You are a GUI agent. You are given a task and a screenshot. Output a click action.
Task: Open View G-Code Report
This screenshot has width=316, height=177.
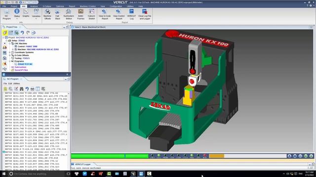[105, 14]
